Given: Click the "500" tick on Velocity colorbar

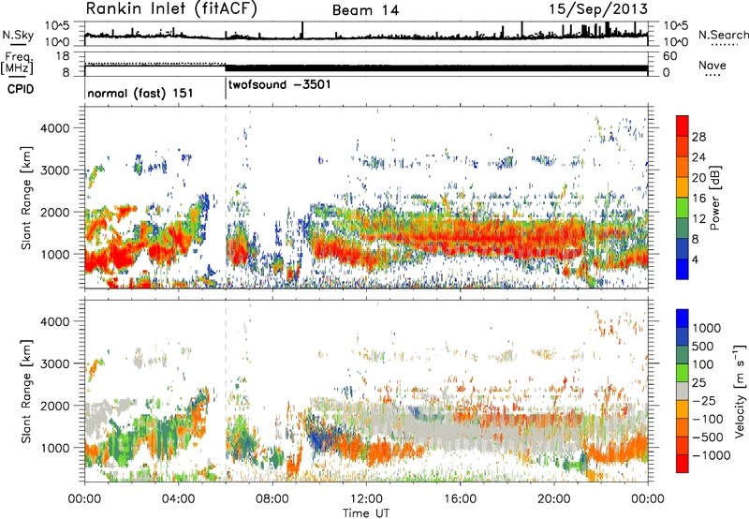Looking at the screenshot, I should point(703,347).
